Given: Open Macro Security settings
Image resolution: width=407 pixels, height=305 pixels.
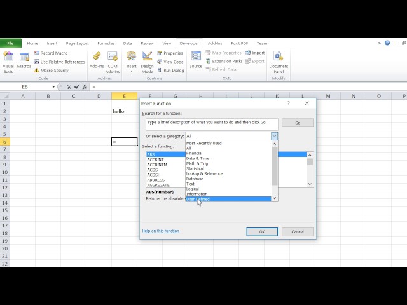Looking at the screenshot, I should (51, 71).
